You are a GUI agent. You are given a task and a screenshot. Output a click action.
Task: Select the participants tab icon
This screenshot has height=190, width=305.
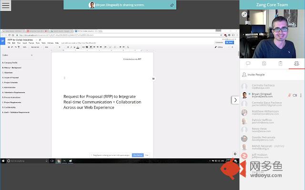click(296, 63)
